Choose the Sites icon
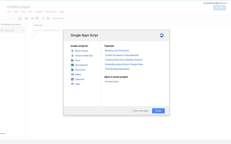Screen dimensions: 231x144 pyautogui.click(x=72, y=84)
